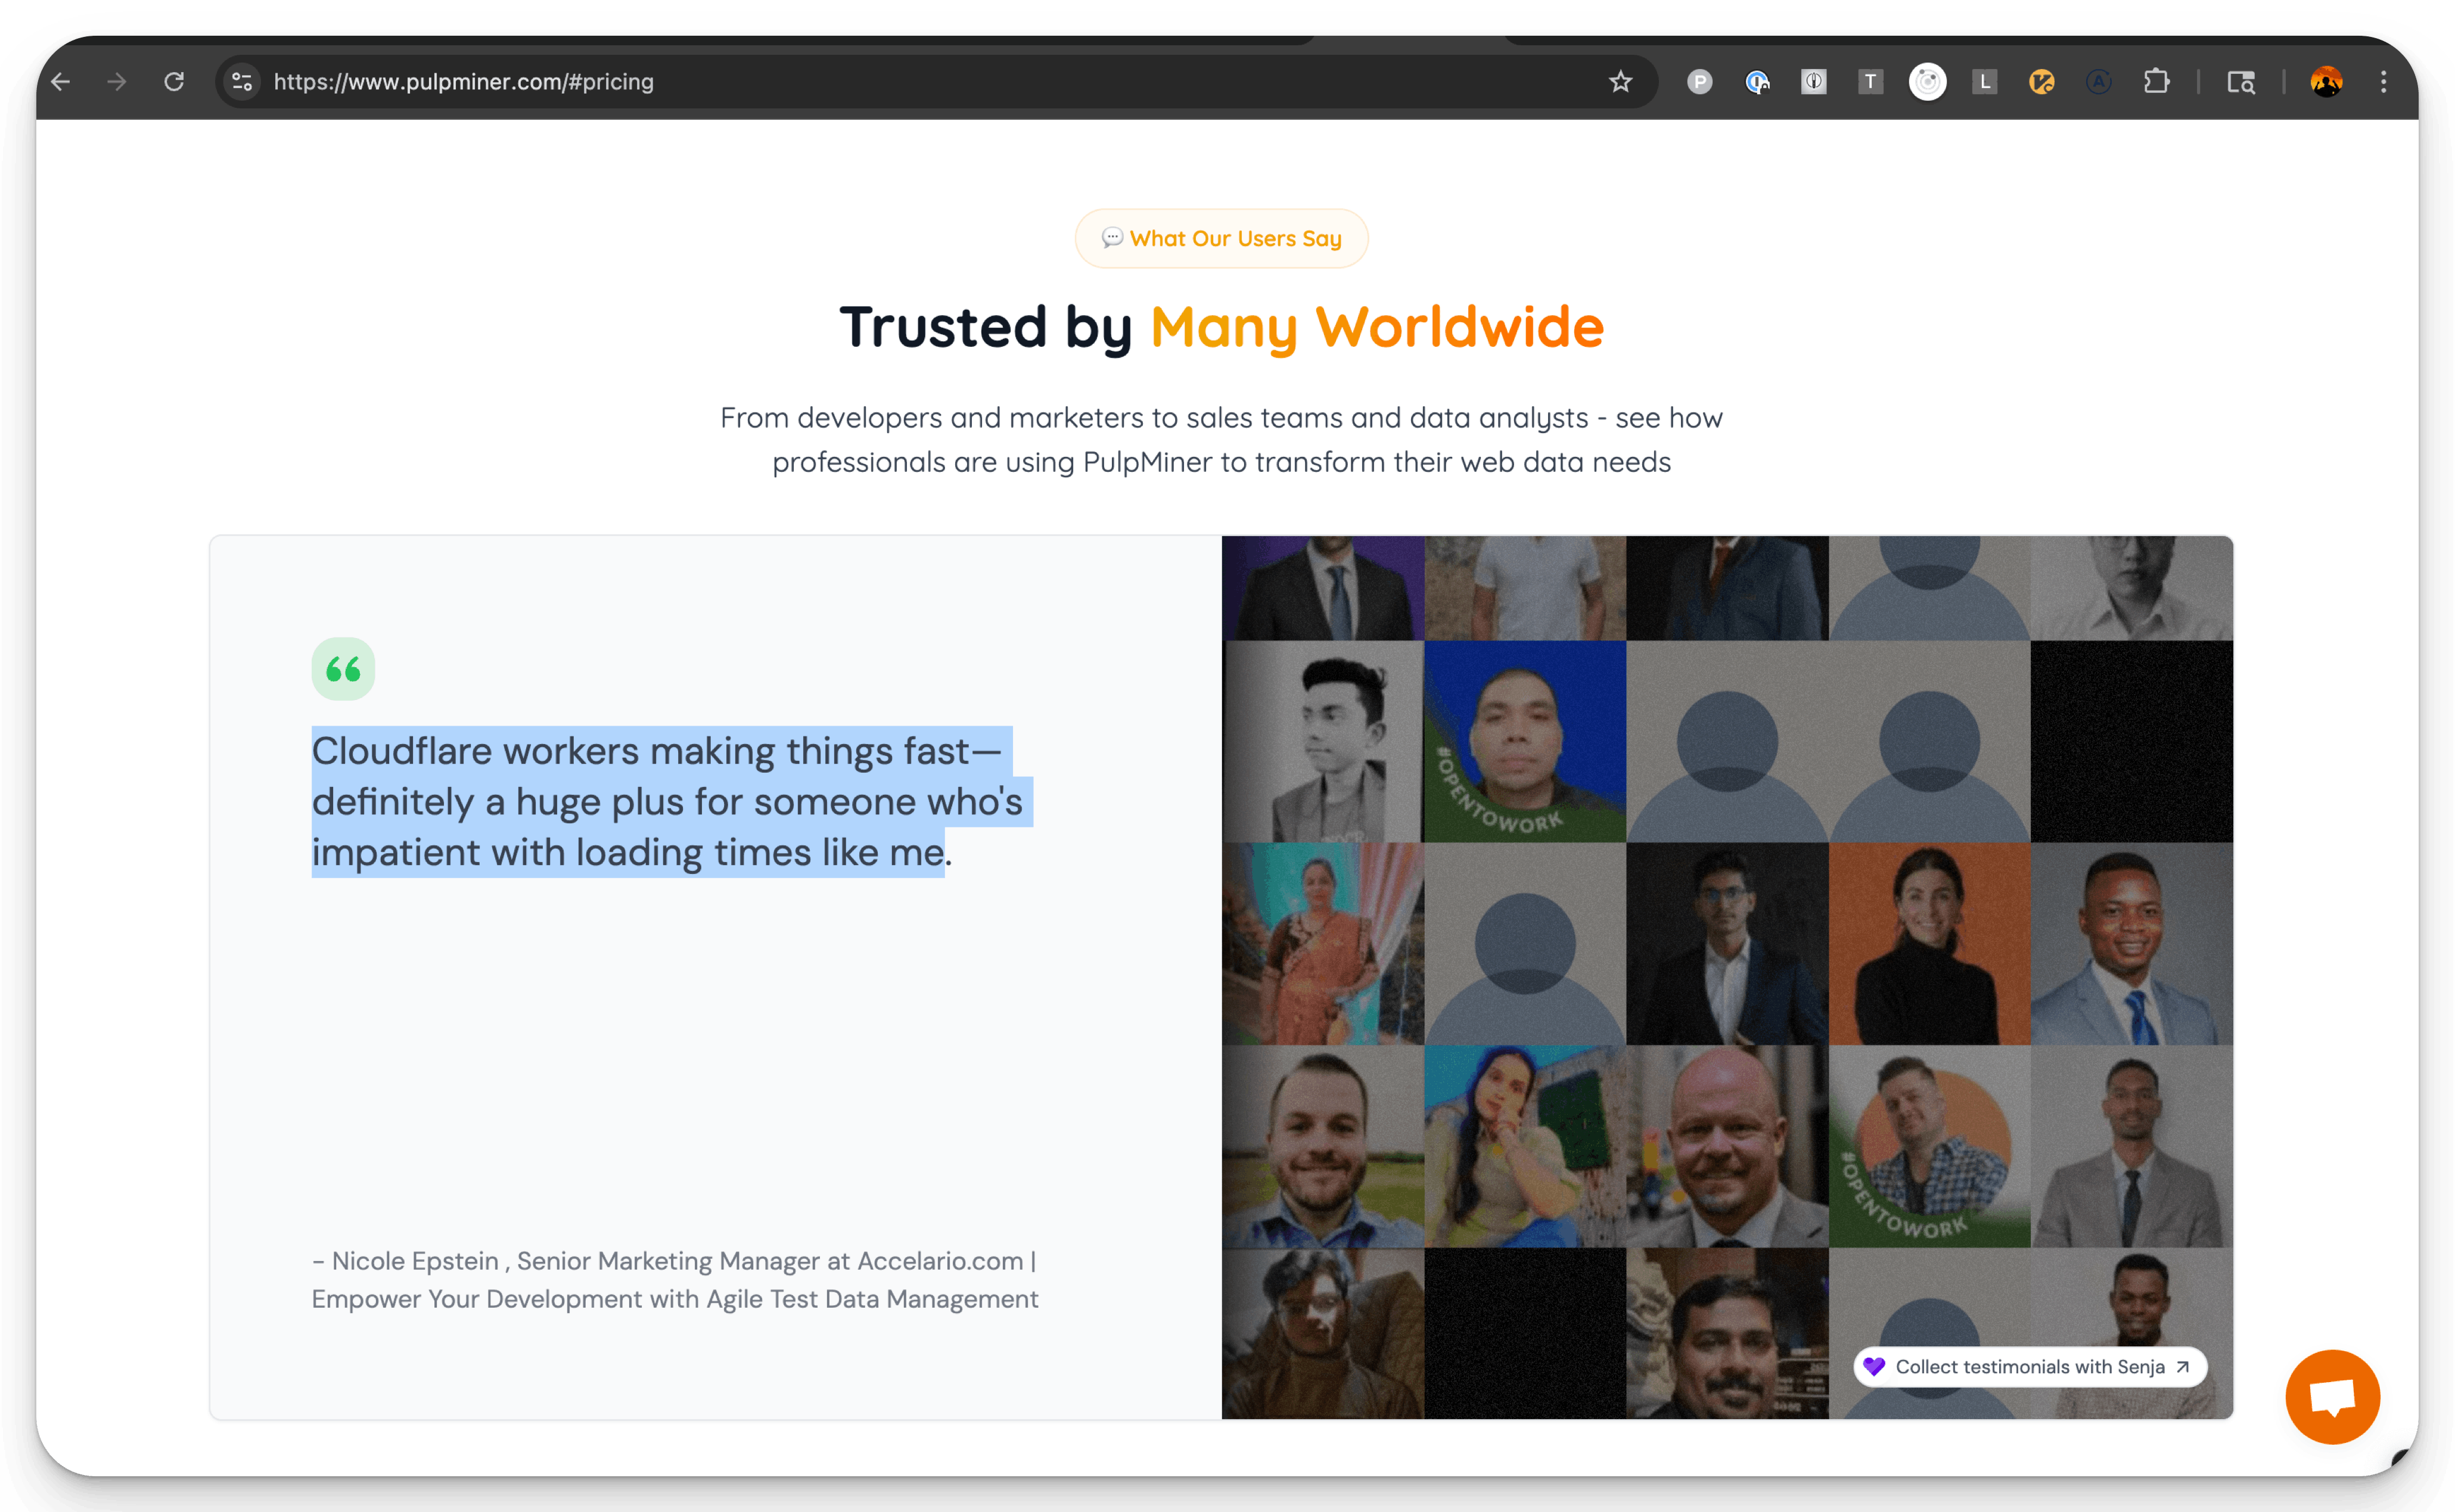This screenshot has height=1512, width=2455.
Task: Click the browser back arrow
Action: pos(61,82)
